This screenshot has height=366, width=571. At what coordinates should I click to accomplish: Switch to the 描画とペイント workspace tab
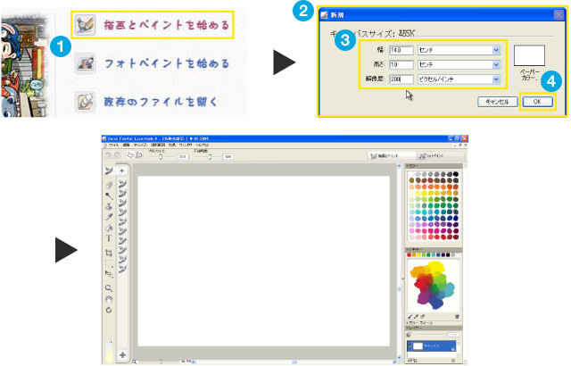click(x=391, y=156)
